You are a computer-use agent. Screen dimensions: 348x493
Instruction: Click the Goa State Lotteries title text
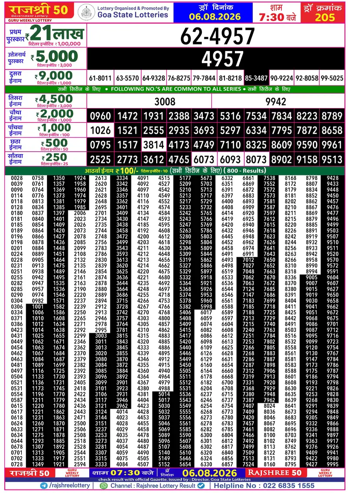point(133,15)
